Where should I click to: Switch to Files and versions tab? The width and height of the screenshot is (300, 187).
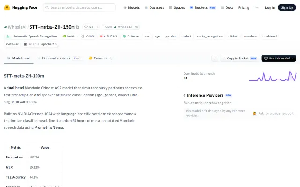pos(59,58)
